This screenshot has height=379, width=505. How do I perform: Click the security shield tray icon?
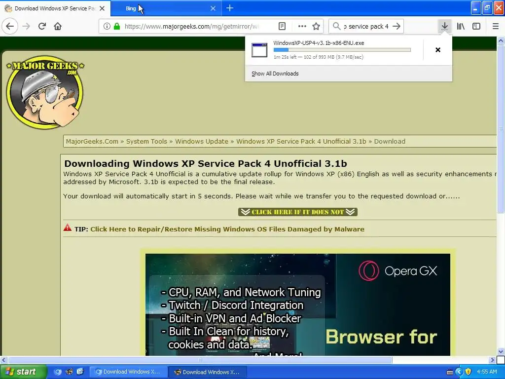pyautogui.click(x=469, y=372)
